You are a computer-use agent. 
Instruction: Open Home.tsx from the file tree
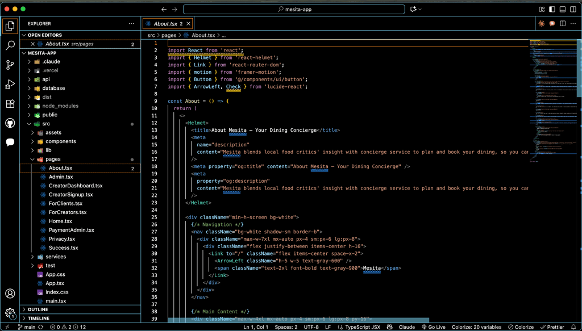(x=60, y=221)
